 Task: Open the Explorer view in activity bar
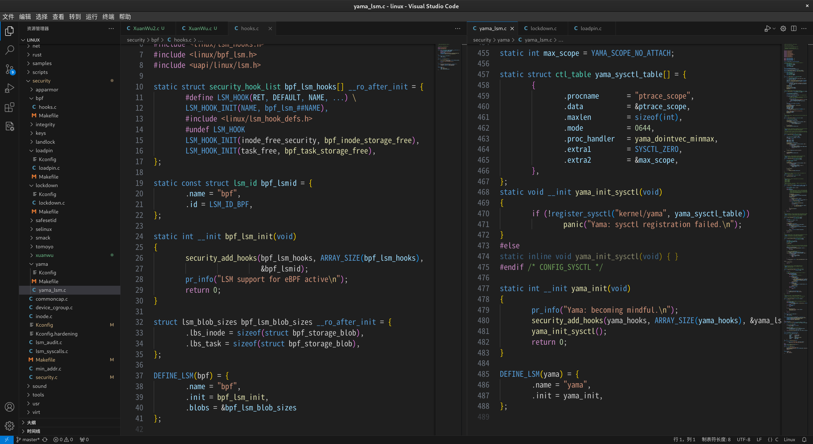10,31
